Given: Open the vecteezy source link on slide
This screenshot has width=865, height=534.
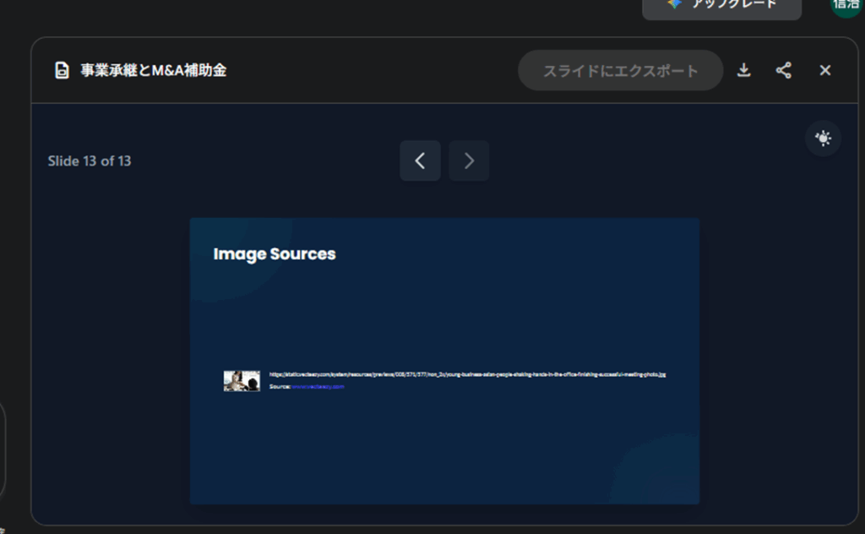Looking at the screenshot, I should (x=318, y=386).
